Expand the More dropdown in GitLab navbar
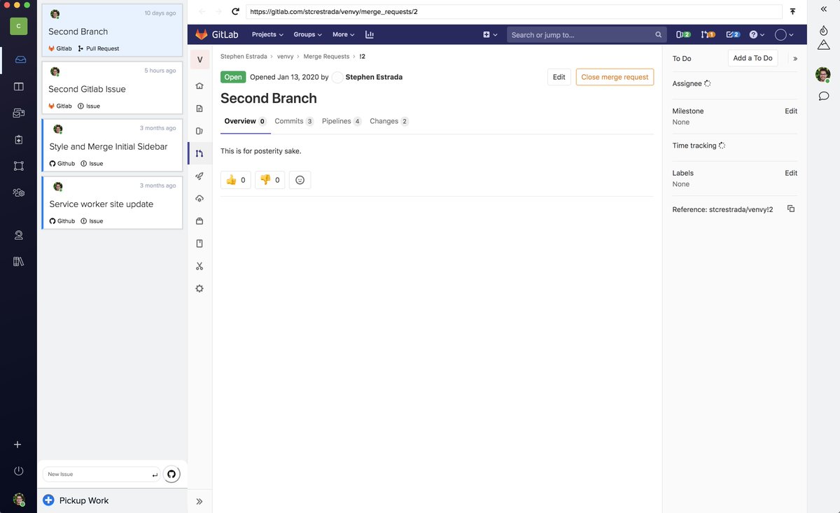Screen dimensions: 840x513 (344, 34)
